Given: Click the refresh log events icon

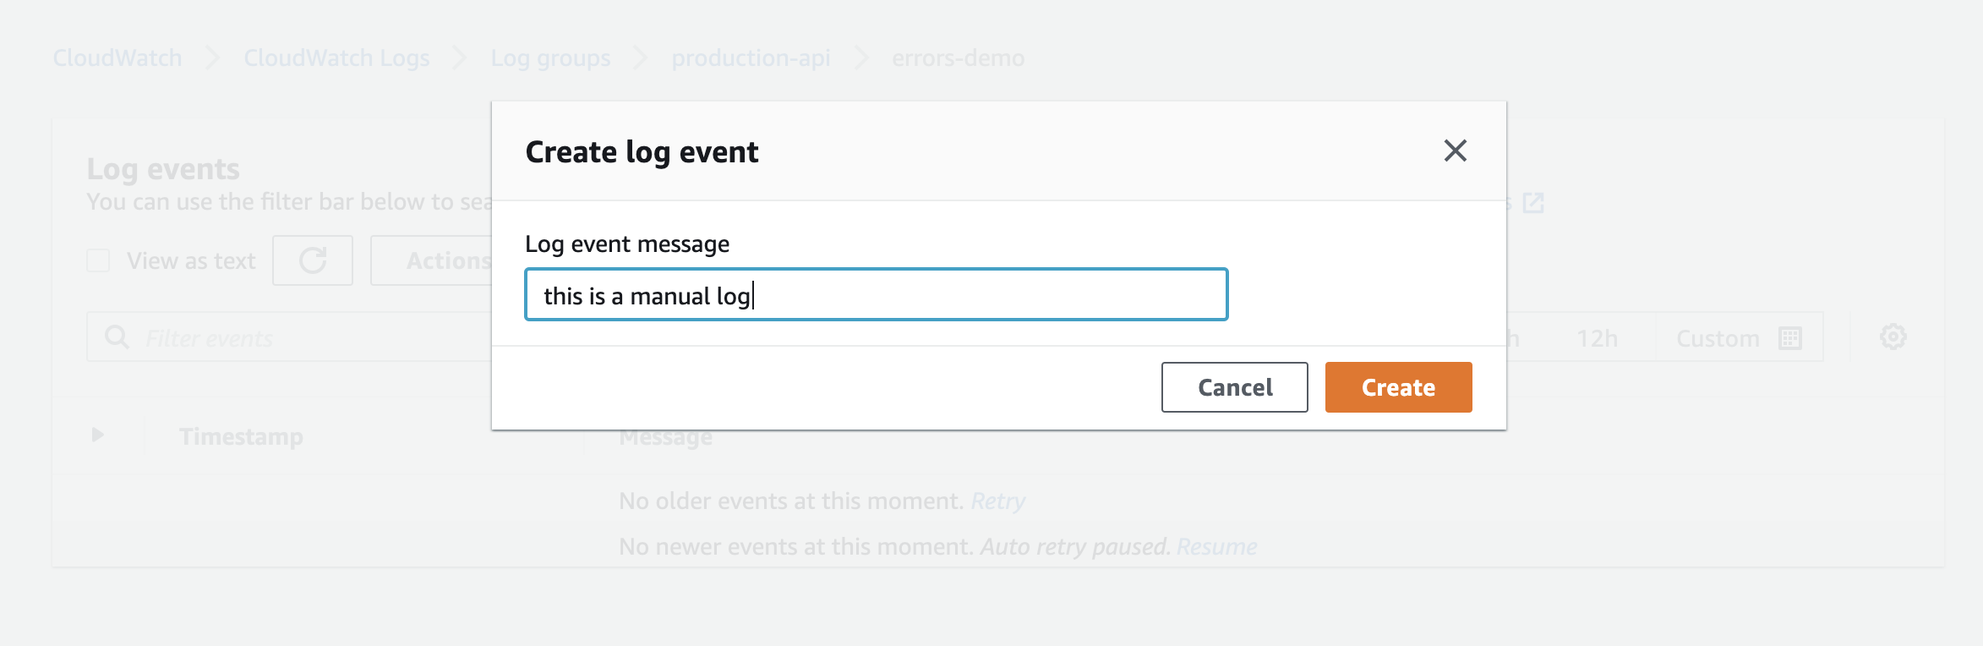Looking at the screenshot, I should (313, 260).
